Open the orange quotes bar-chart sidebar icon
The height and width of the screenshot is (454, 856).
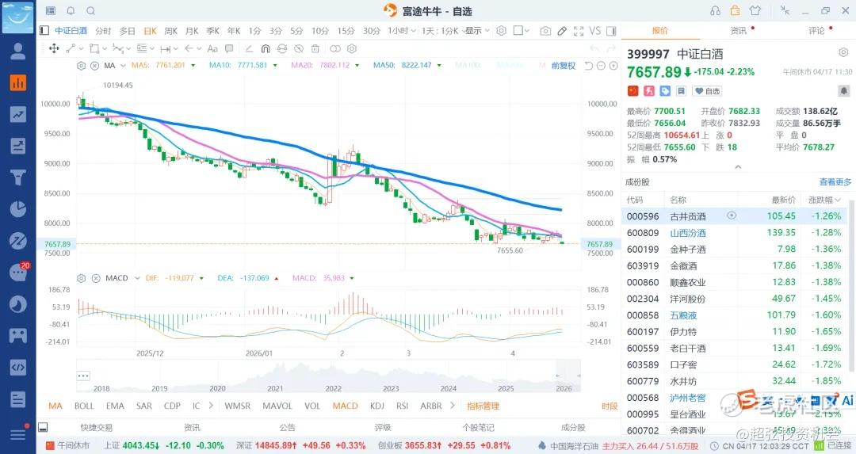pos(18,83)
